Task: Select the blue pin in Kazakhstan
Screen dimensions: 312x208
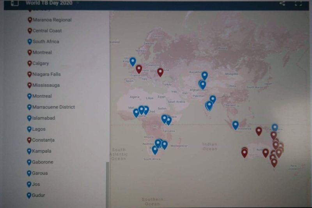Action: [x=204, y=75]
